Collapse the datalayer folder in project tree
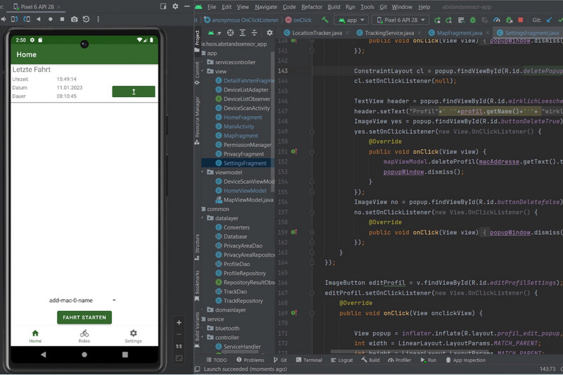Screen dimensions: 563x375 (203, 218)
